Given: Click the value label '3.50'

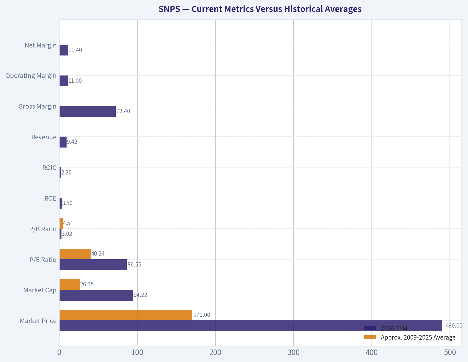Looking at the screenshot, I should (x=67, y=203).
